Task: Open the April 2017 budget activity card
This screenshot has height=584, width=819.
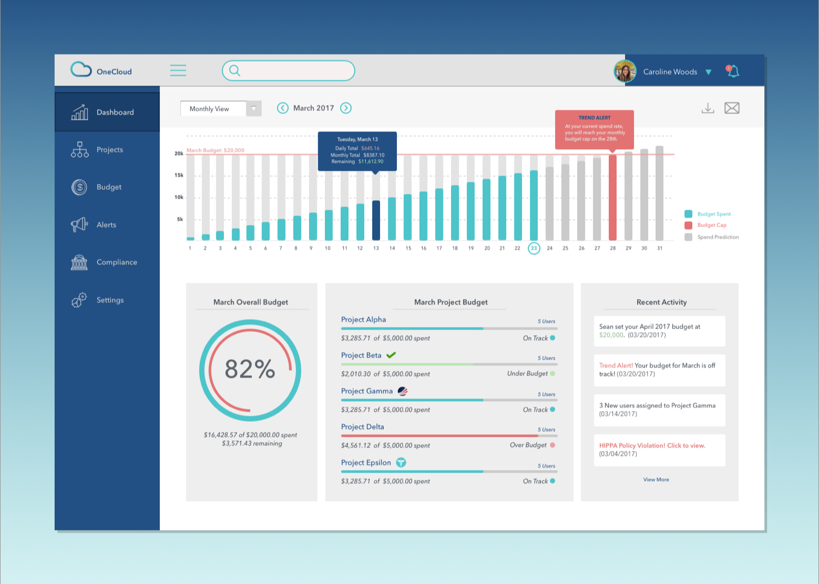Action: click(x=660, y=331)
